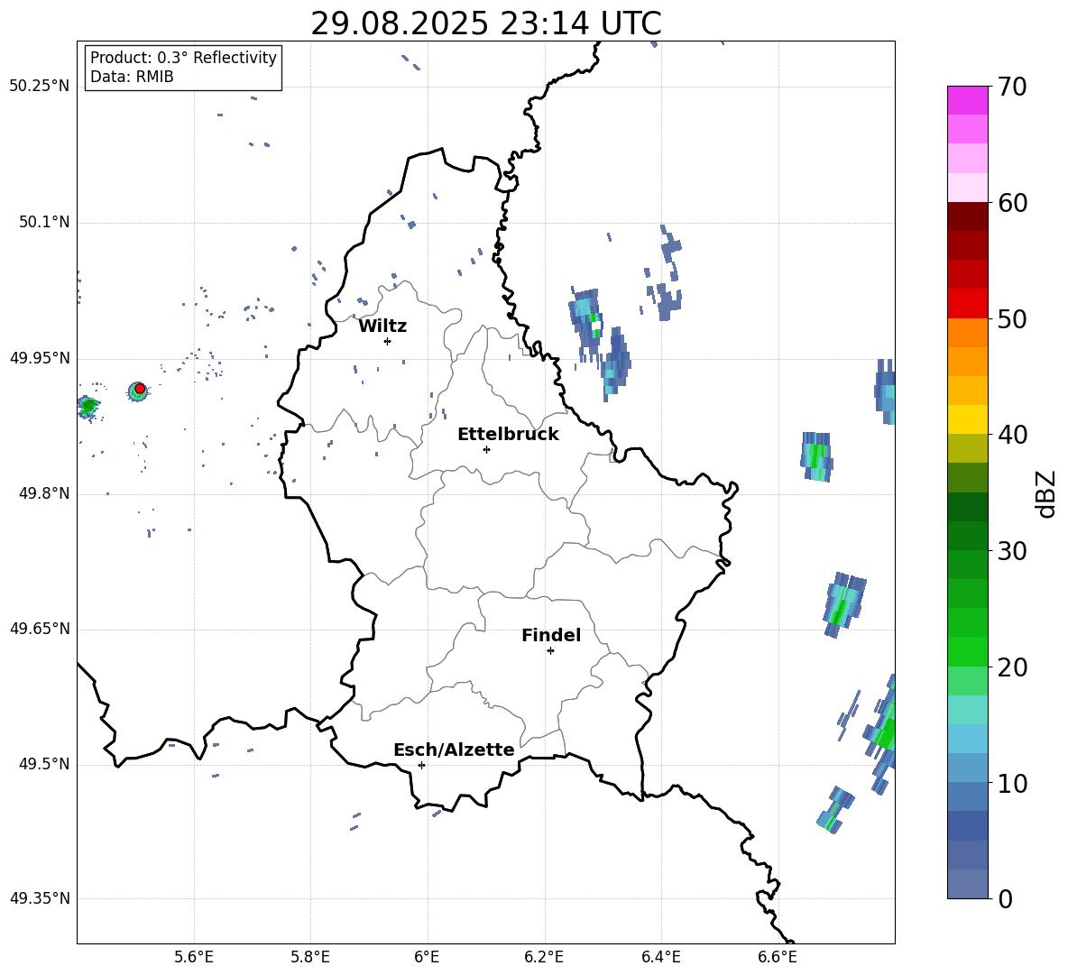Click the cross marker under Esch/Alzette
Viewport: 1068px width, 975px height.
[421, 765]
